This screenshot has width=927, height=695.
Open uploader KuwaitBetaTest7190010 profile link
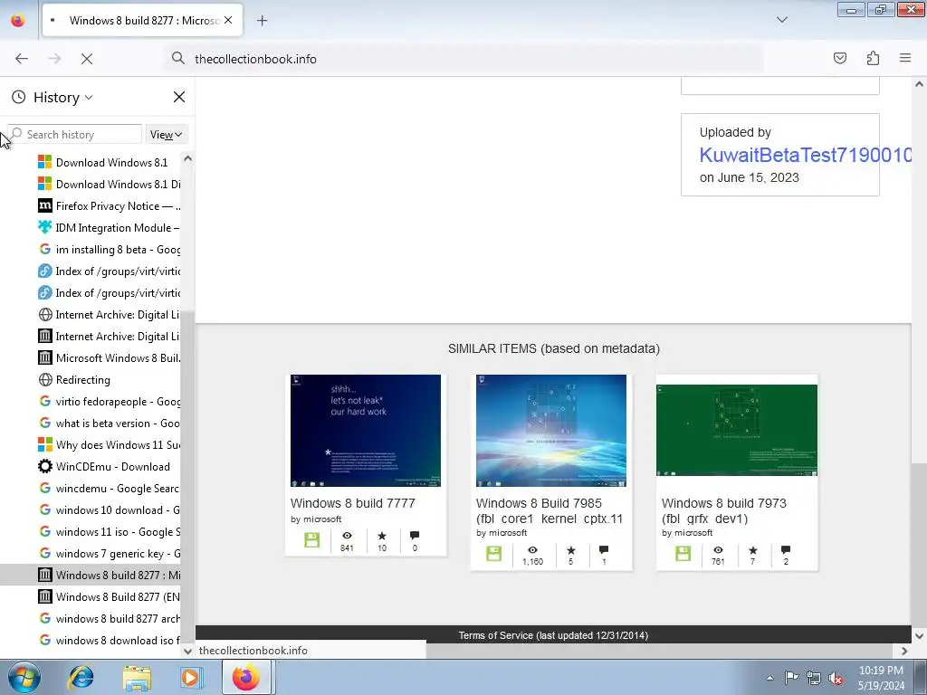[x=805, y=155]
